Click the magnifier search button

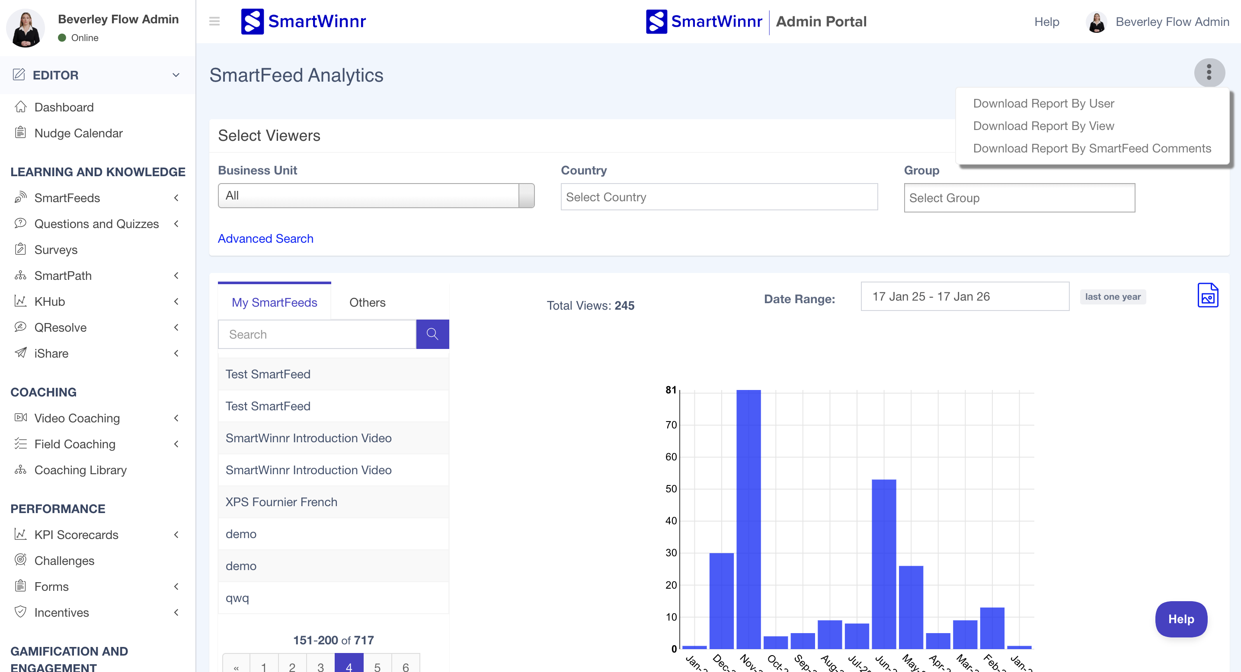[432, 334]
